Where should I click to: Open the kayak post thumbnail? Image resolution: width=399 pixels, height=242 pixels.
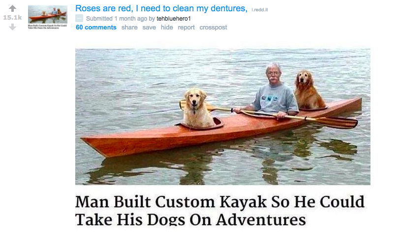tap(48, 17)
